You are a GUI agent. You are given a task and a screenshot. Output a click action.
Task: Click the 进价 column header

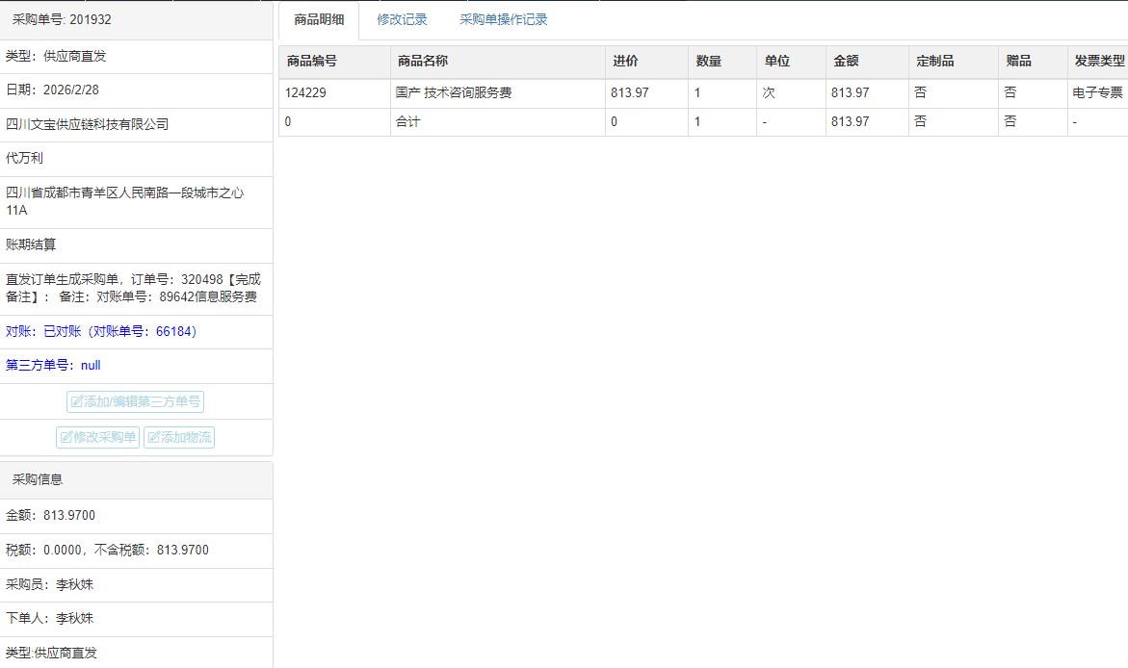pyautogui.click(x=625, y=61)
